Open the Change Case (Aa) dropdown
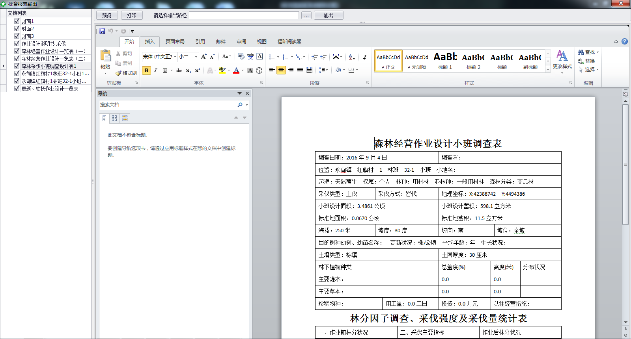This screenshot has width=631, height=339. click(x=227, y=57)
